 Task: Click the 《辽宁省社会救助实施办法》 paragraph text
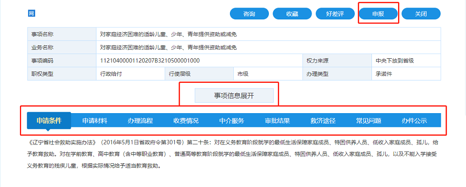(x=232, y=154)
